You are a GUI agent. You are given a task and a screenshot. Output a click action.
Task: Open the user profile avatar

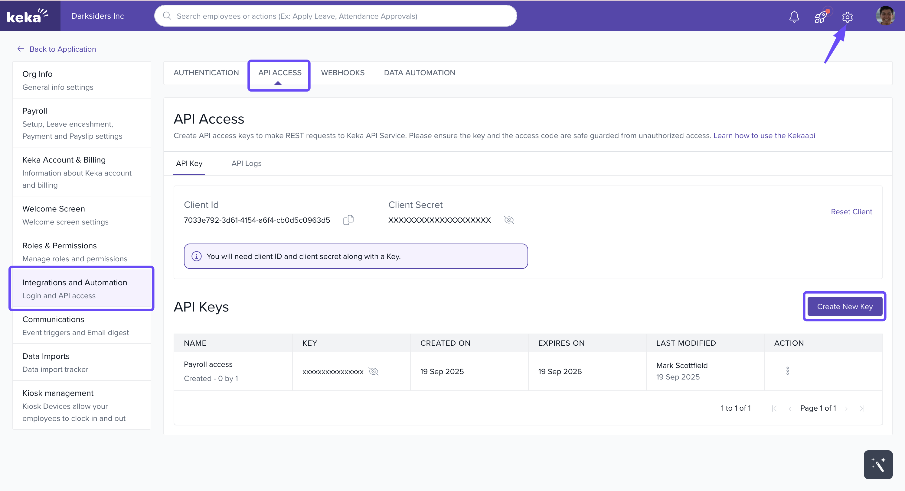(x=885, y=16)
